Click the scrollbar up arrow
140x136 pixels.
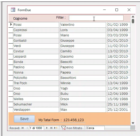(x=133, y=16)
